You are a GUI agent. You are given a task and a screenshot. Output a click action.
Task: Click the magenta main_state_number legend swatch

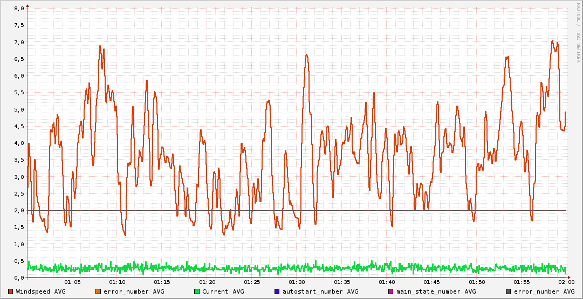[x=392, y=291]
